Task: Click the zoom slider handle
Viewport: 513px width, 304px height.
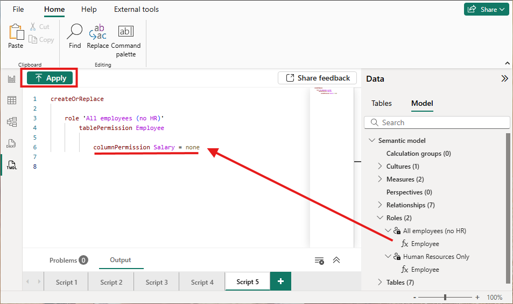Action: pyautogui.click(x=445, y=297)
